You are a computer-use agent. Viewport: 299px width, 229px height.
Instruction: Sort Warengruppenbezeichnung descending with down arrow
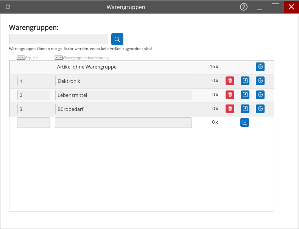(61, 58)
